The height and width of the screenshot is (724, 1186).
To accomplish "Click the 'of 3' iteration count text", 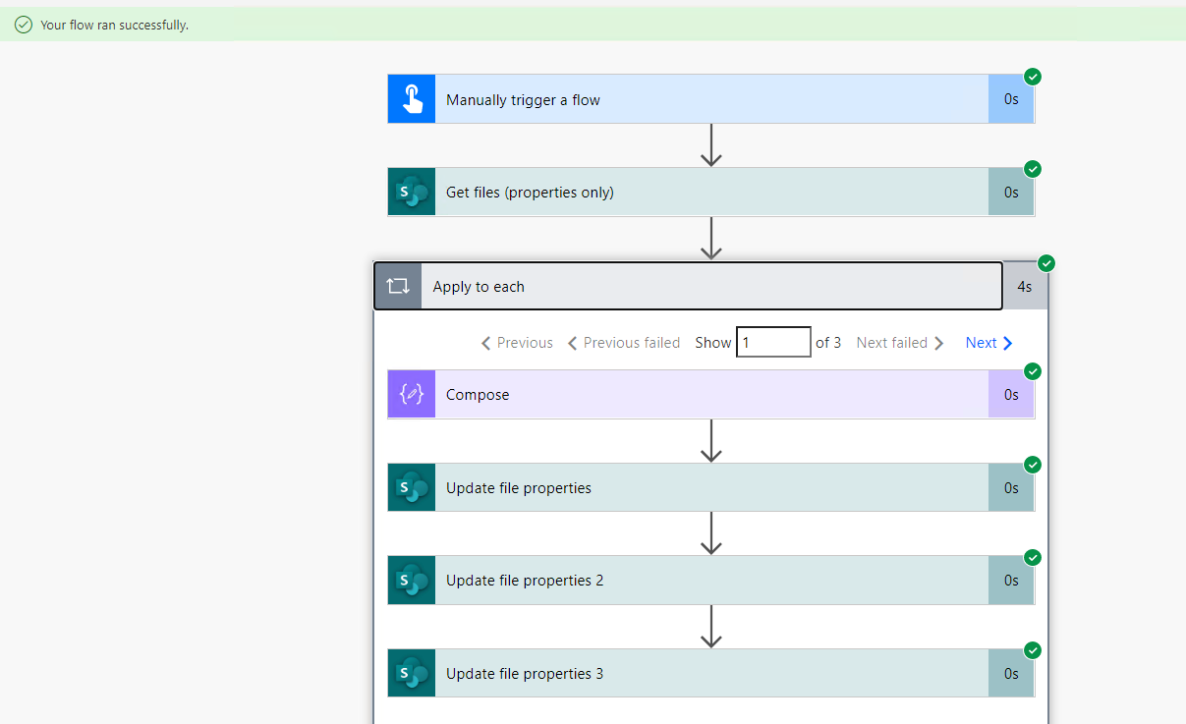I will pyautogui.click(x=828, y=342).
